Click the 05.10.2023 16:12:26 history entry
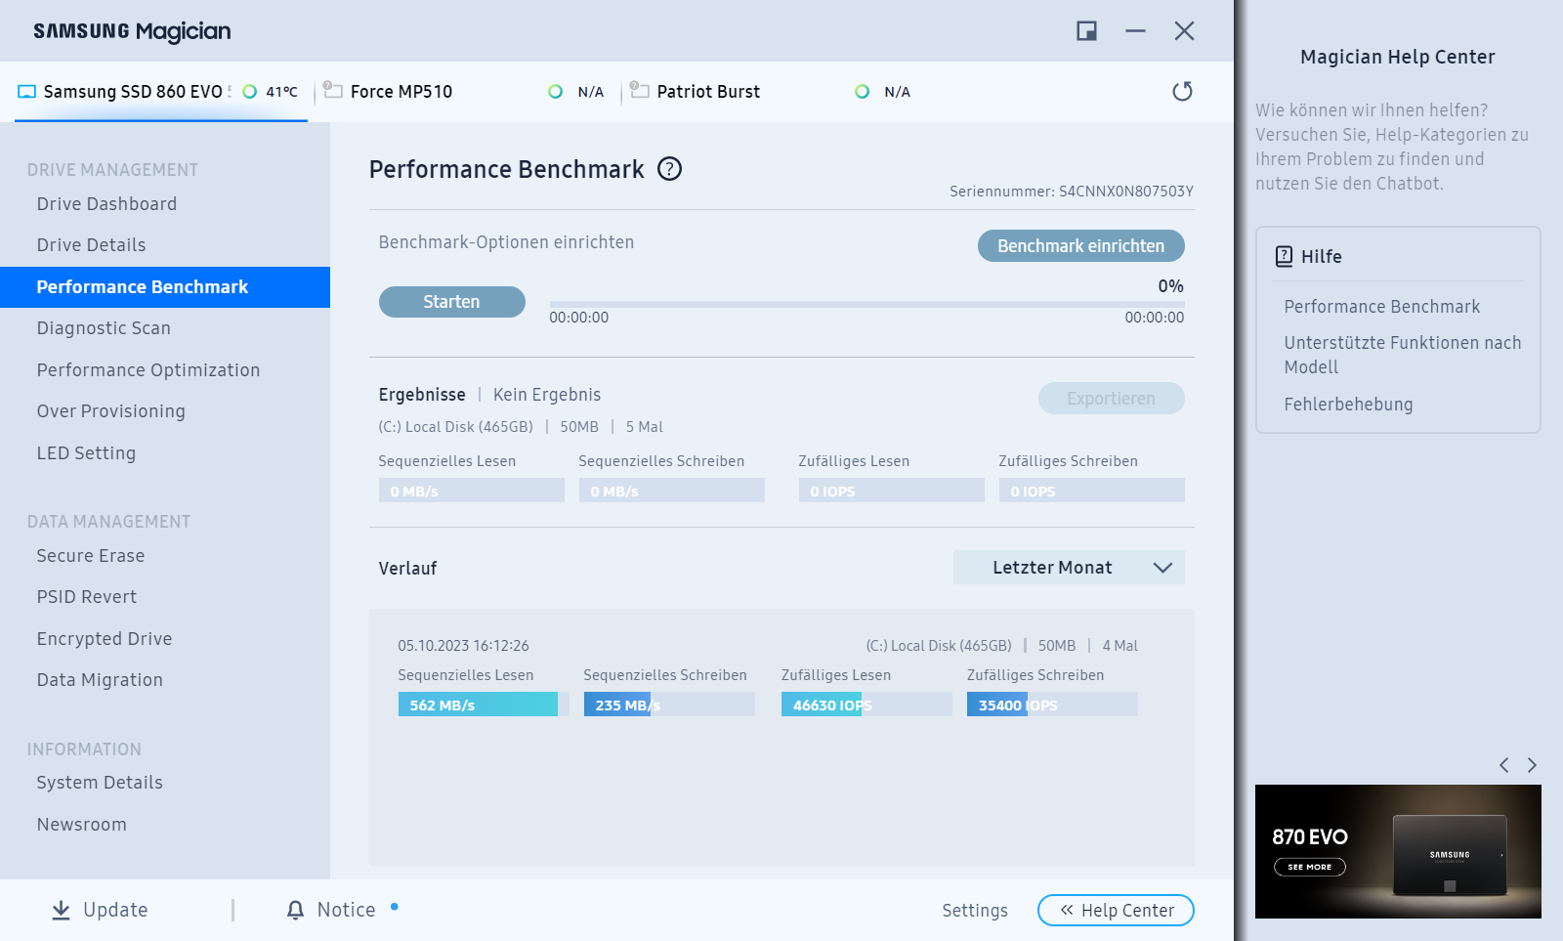Screen dimensions: 1563x941 tap(463, 646)
